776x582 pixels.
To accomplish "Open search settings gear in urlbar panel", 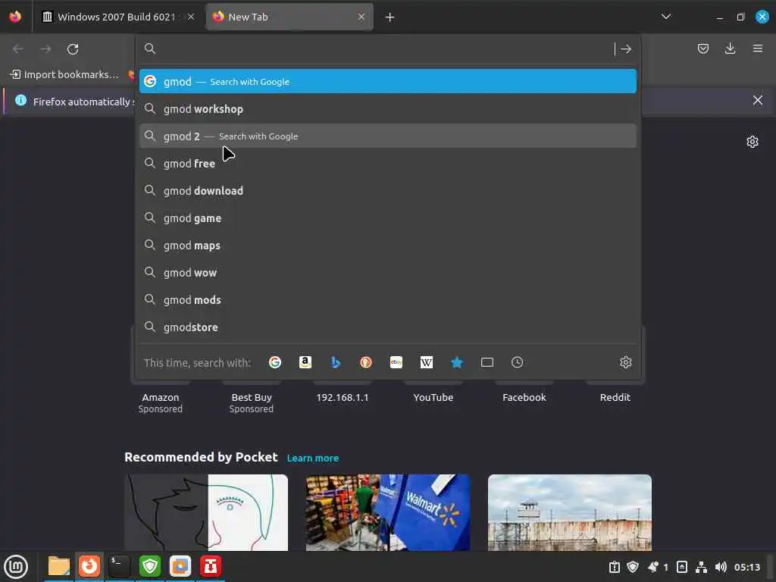I will [x=625, y=362].
